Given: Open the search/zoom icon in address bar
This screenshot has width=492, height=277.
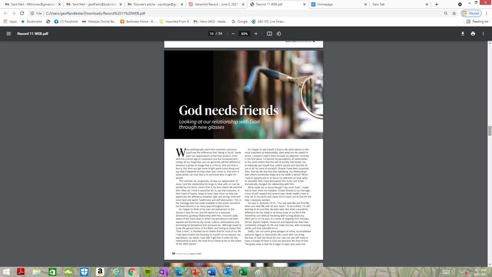Looking at the screenshot, I should click(x=446, y=13).
